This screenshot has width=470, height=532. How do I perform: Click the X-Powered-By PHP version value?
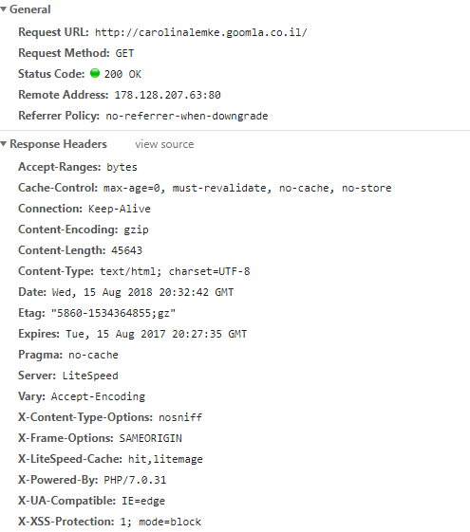(135, 480)
